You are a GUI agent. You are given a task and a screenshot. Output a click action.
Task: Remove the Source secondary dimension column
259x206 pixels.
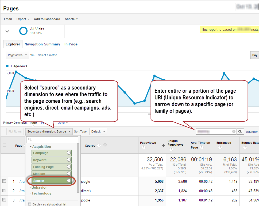coord(105,145)
